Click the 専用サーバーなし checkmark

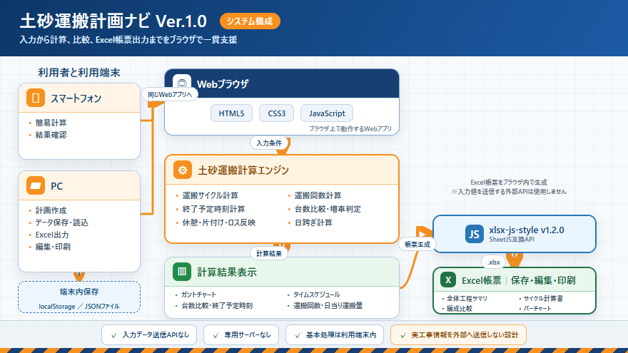[216, 335]
